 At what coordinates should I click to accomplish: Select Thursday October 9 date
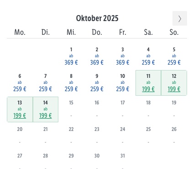click(97, 82)
